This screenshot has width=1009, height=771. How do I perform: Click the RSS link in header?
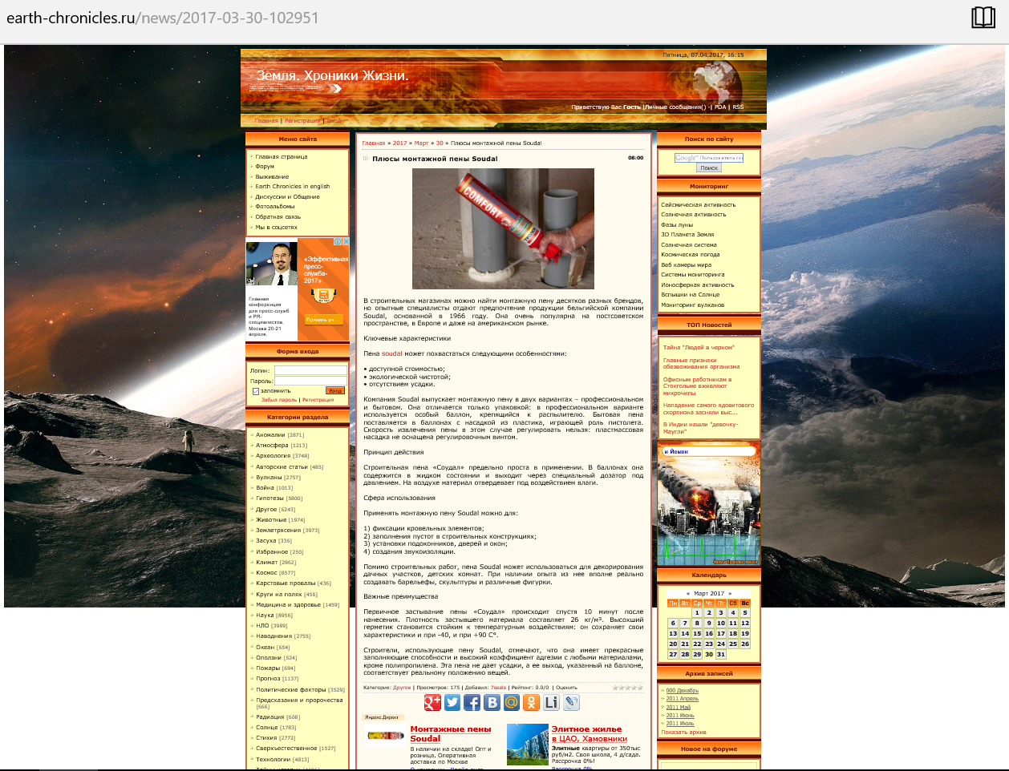click(738, 107)
